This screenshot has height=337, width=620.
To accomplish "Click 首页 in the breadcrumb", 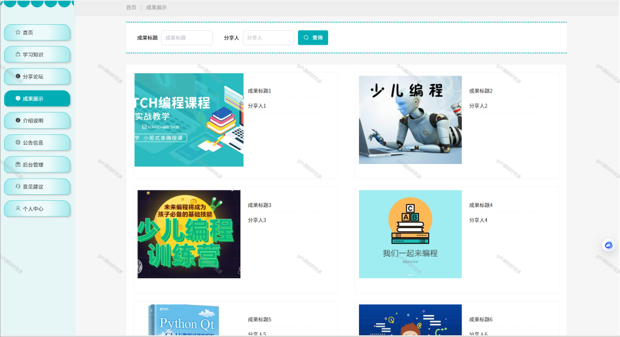I will [x=131, y=7].
